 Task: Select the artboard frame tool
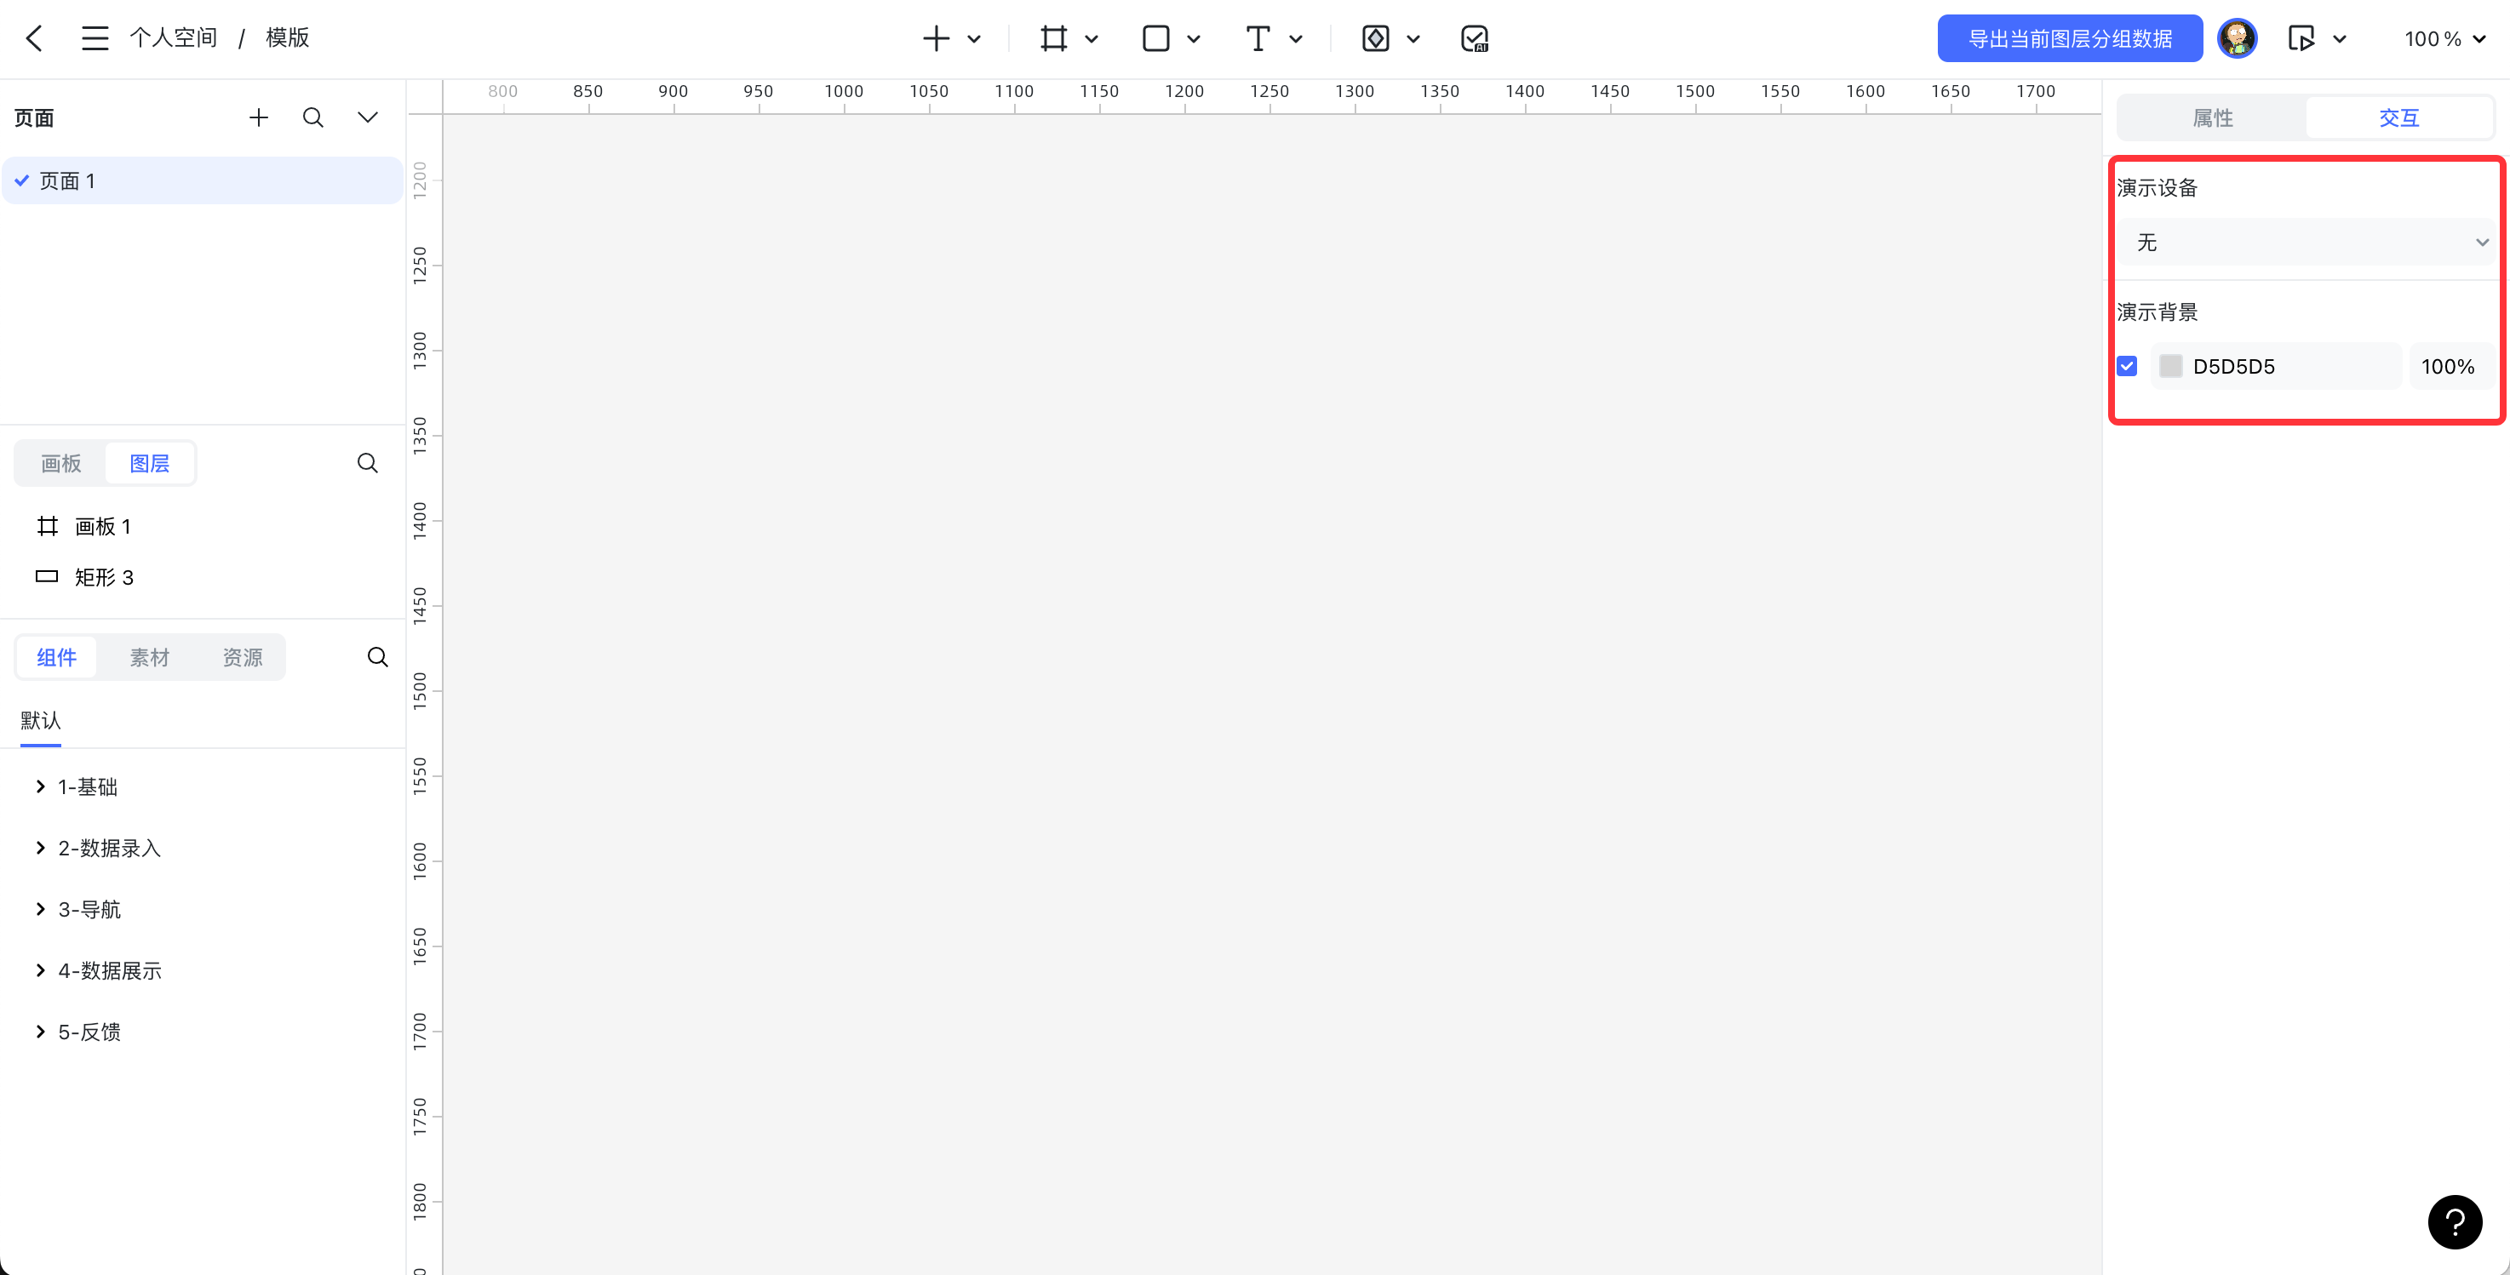1053,38
